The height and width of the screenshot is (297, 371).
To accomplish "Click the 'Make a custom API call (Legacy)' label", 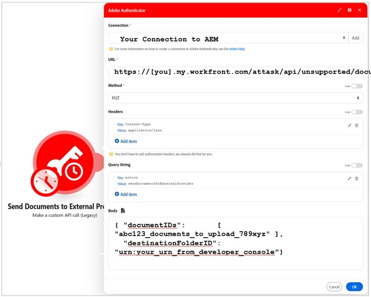I will tap(65, 215).
